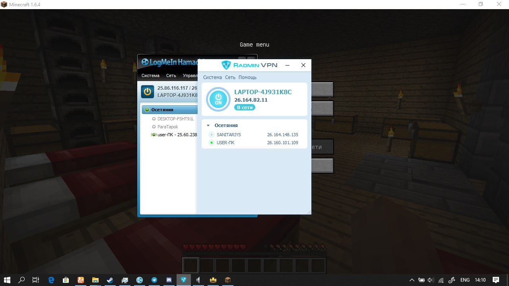Toggle the Hamachi yellow power button
Viewport: 509px width, 286px height.
[x=148, y=91]
